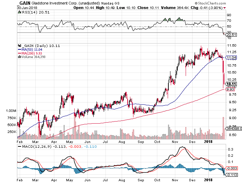Click the StockCharts.com copyright label
This screenshot has height=183, width=242.
click(x=210, y=3)
